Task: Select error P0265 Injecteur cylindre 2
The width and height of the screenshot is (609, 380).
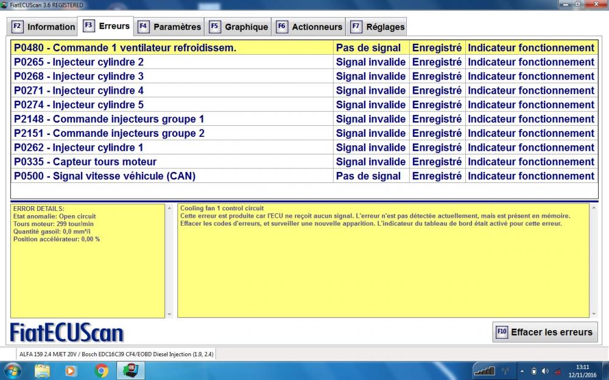Action: click(x=304, y=62)
